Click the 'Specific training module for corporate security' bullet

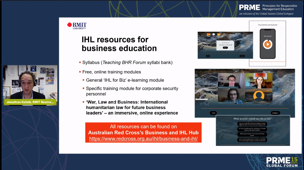coord(132,91)
